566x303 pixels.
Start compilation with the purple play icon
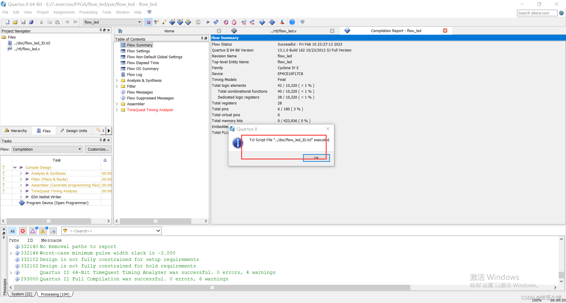point(208,22)
